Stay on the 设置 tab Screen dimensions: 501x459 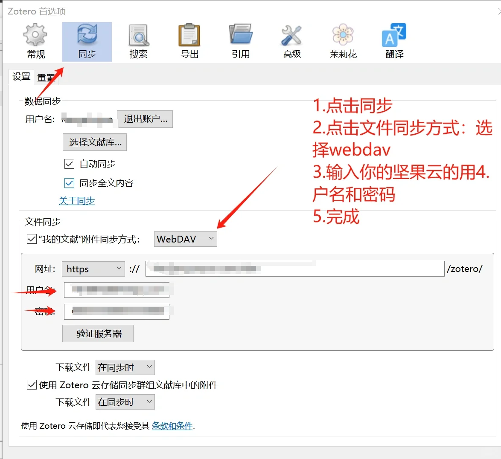[21, 77]
